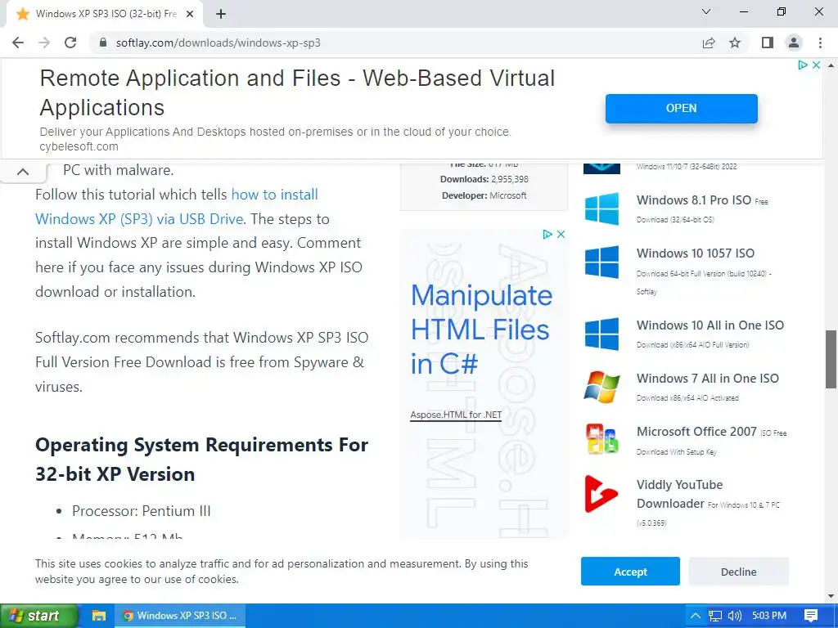Screen dimensions: 838x628
Task: Click the share page icon in address bar
Action: pyautogui.click(x=709, y=43)
